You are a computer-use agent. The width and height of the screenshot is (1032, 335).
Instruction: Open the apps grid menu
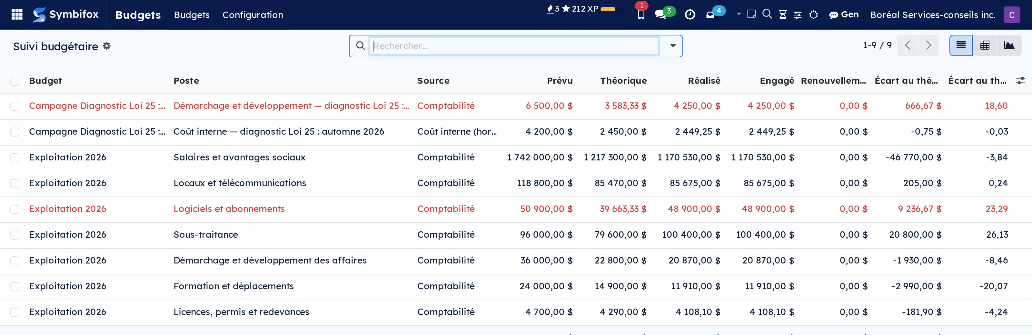(17, 15)
